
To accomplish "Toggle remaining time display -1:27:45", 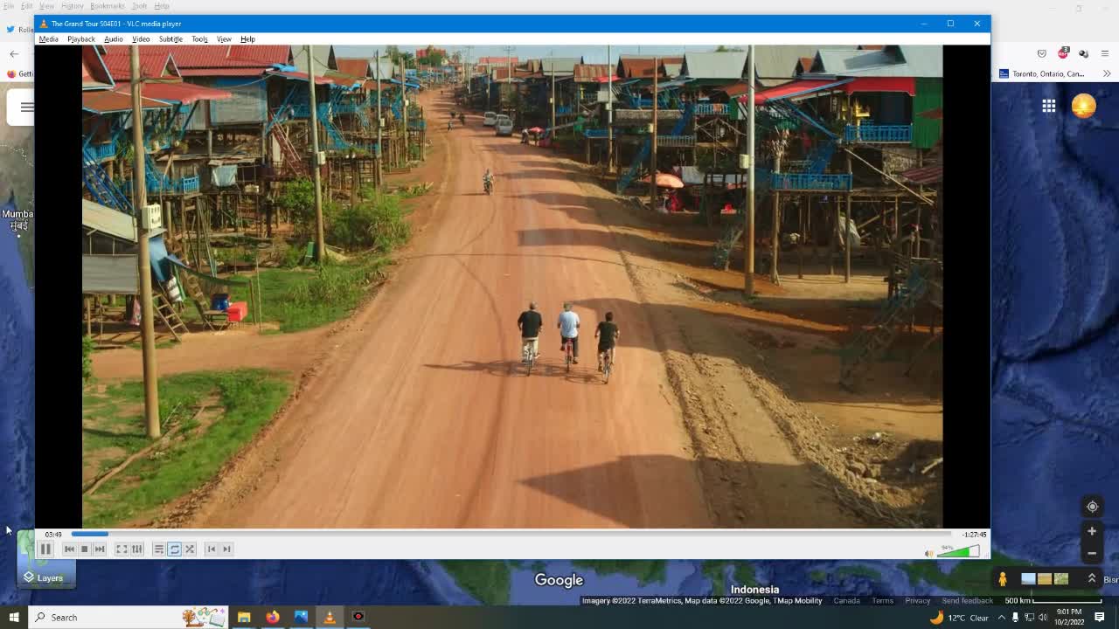I will click(x=974, y=535).
